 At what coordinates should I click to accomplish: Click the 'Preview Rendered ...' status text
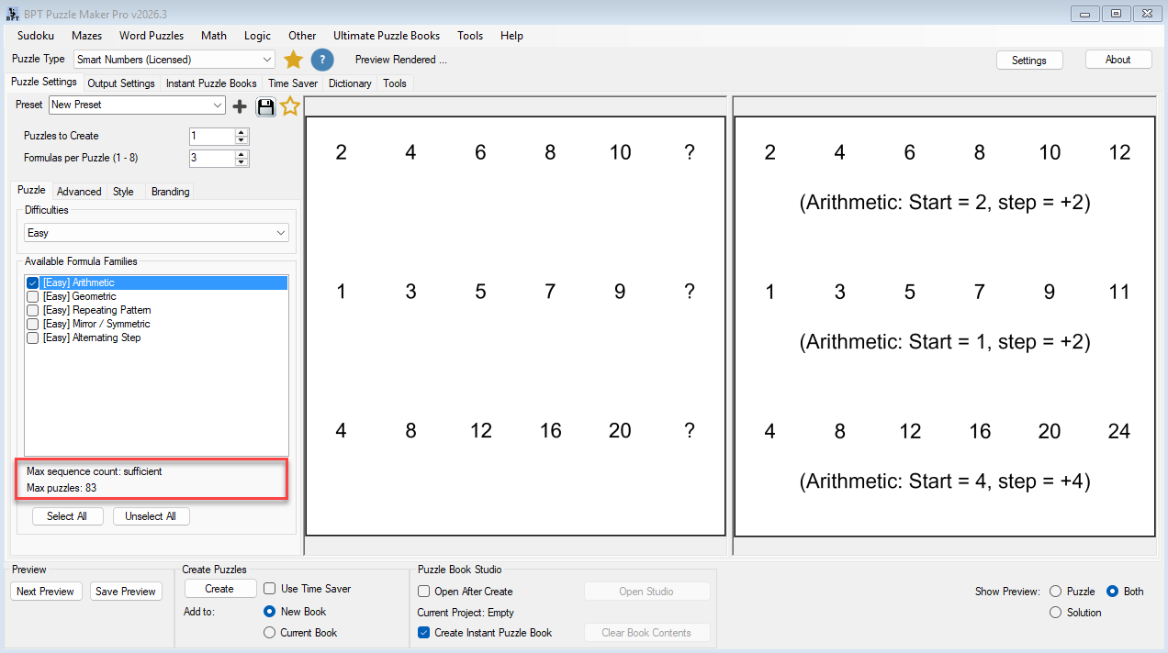pos(401,60)
